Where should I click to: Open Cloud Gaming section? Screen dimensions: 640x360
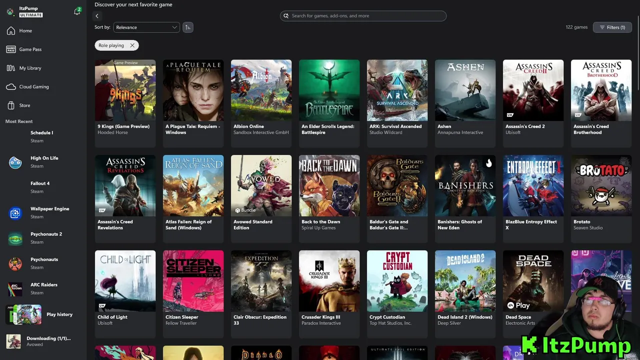coord(43,86)
